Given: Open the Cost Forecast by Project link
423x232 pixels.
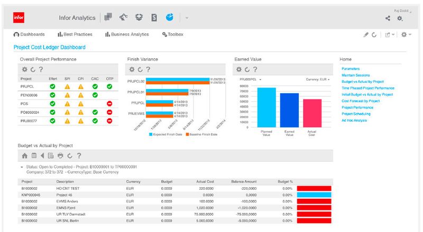Looking at the screenshot, I should click(x=361, y=101).
